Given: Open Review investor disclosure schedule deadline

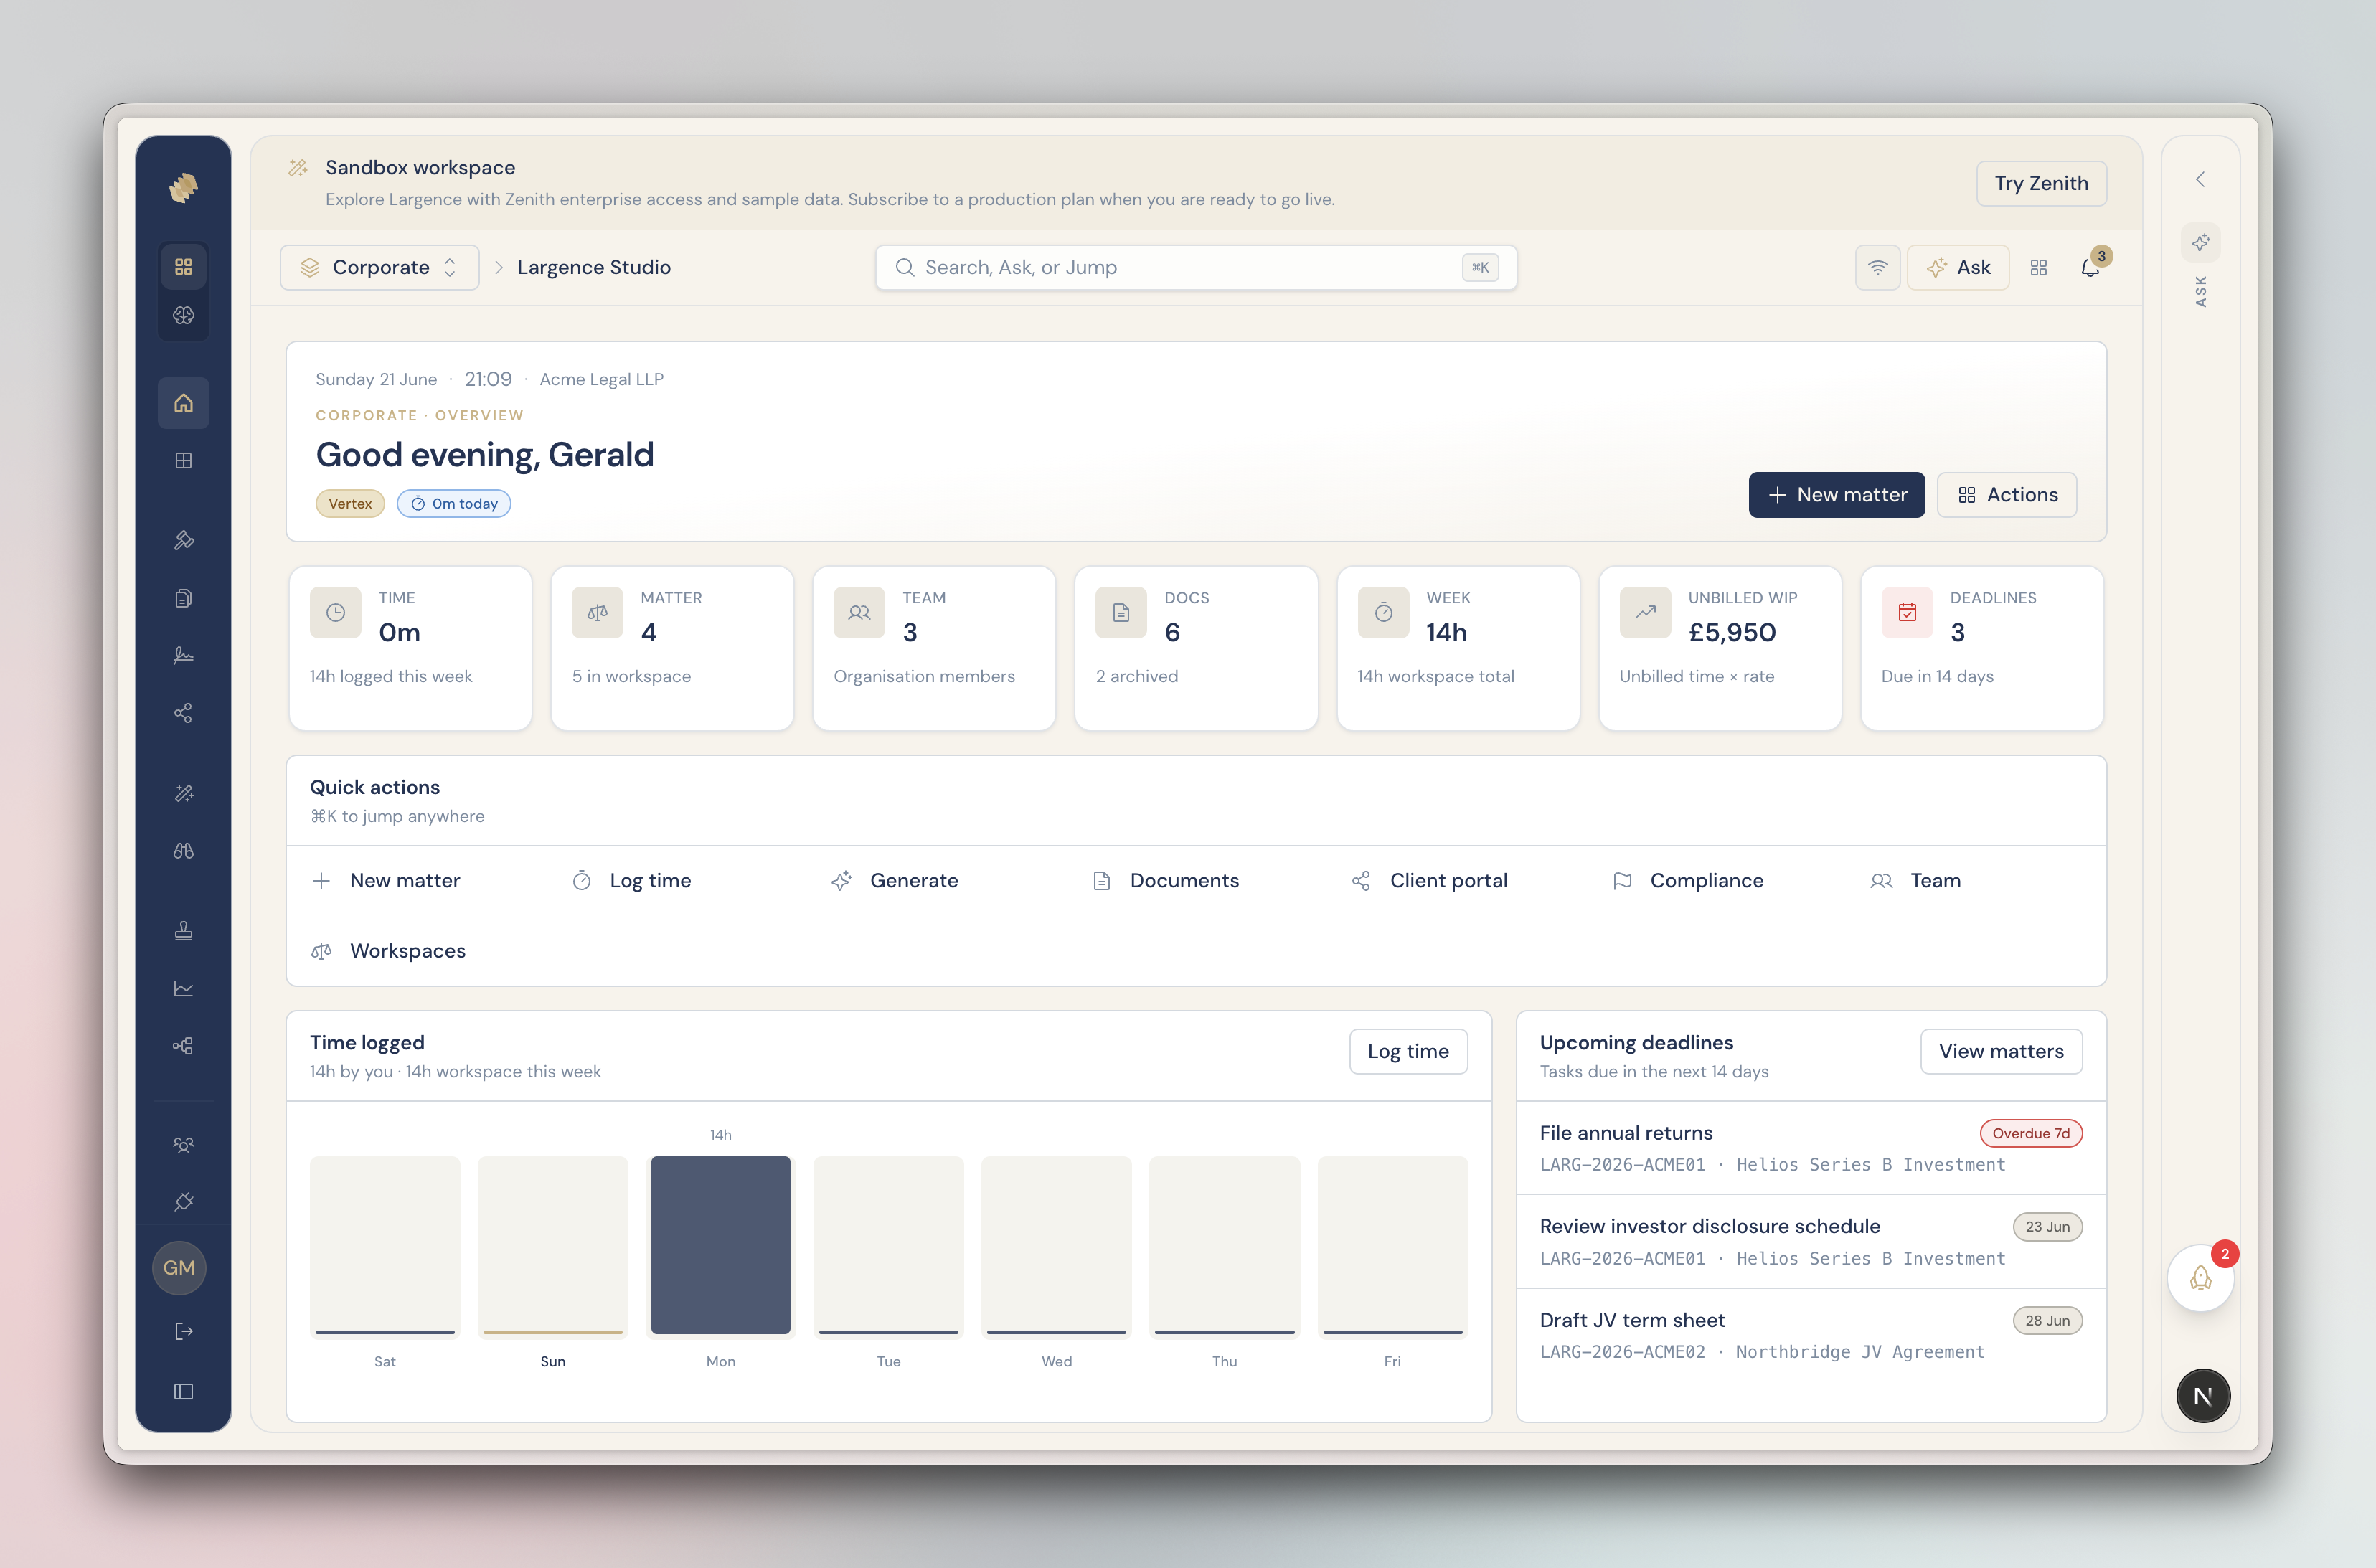Looking at the screenshot, I should [x=1811, y=1241].
